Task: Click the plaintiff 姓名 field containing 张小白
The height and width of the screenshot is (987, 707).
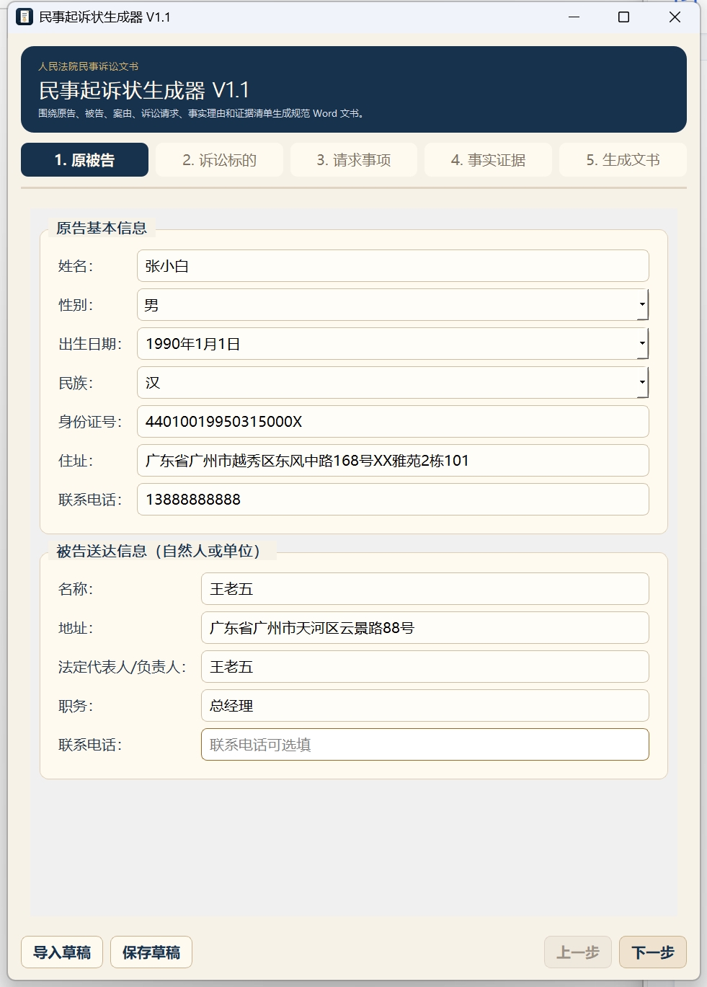Action: click(x=393, y=266)
